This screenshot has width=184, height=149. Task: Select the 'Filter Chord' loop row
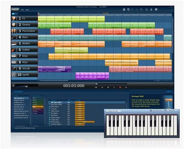(87, 111)
